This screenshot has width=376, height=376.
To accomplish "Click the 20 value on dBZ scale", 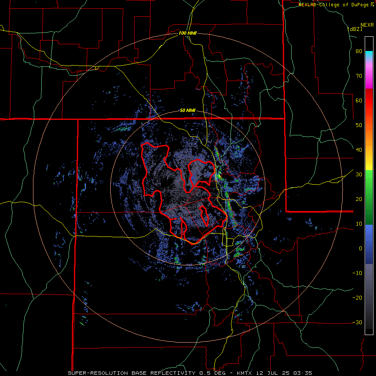I will point(359,199).
